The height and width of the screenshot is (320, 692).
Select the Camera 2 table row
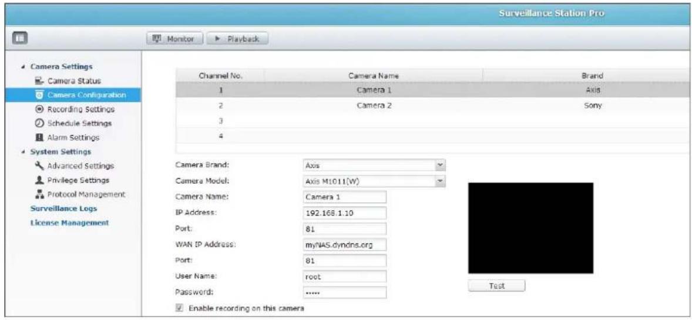(x=434, y=106)
